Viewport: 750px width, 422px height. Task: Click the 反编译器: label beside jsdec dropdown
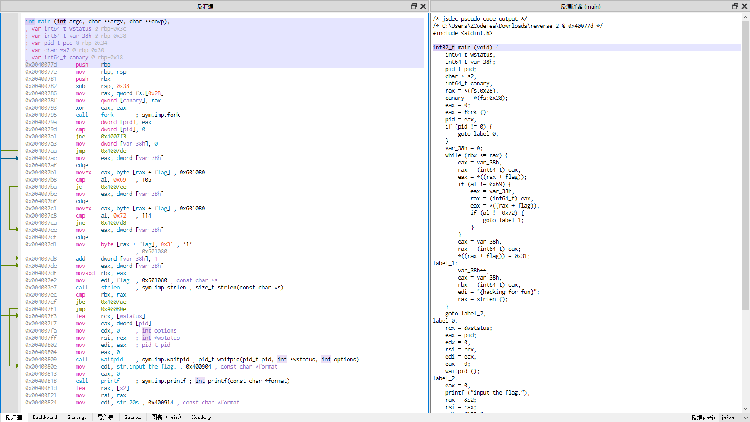[704, 418]
